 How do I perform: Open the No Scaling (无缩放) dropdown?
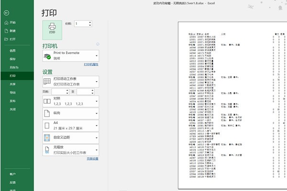[71, 150]
